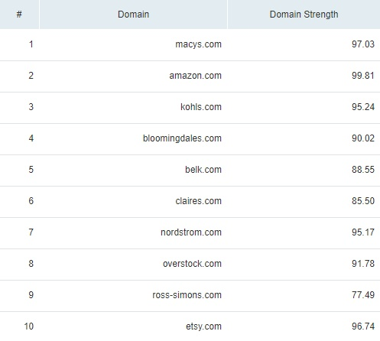The width and height of the screenshot is (380, 341).
Task: Open claires.com from the list
Action: tap(198, 201)
